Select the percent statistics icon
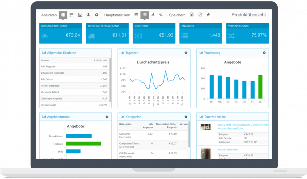307x179 pixels. (161, 15)
